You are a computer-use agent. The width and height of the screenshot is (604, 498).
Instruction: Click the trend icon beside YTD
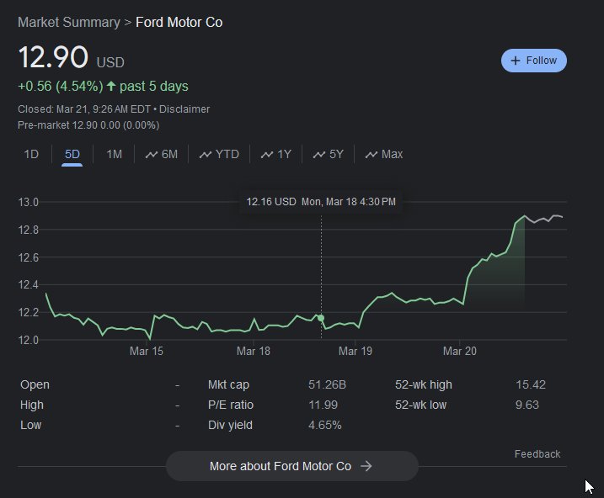[206, 155]
